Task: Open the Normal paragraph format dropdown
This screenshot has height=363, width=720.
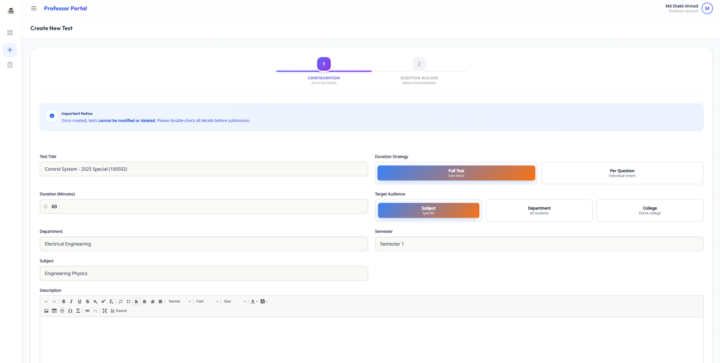Action: coord(180,301)
